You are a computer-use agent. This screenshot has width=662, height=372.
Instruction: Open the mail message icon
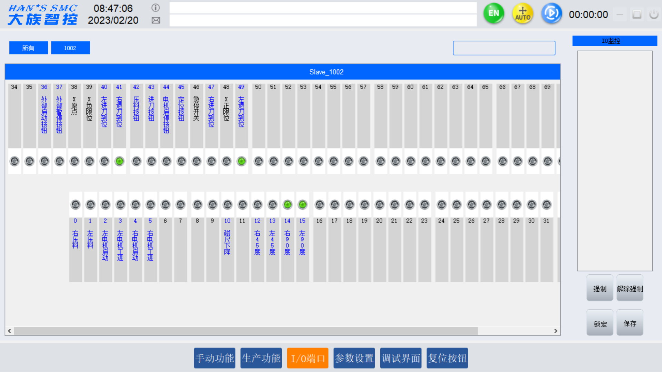[156, 20]
